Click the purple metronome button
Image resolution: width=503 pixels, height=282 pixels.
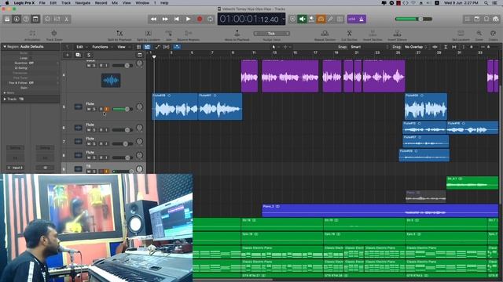[x=362, y=19]
